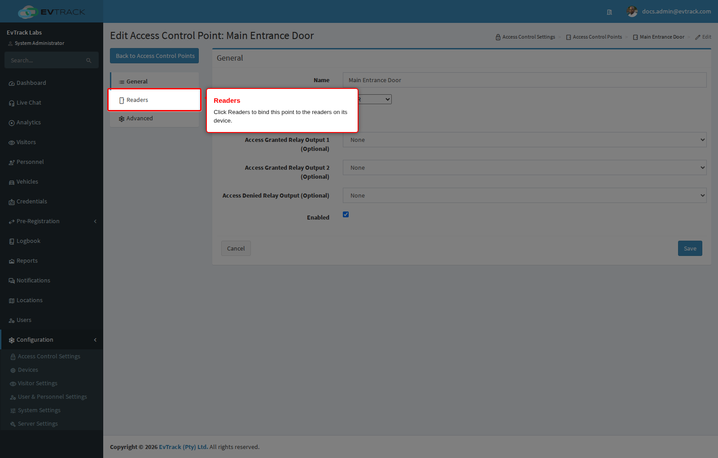
Task: Click the System Settings sliders icon
Action: coord(13,411)
